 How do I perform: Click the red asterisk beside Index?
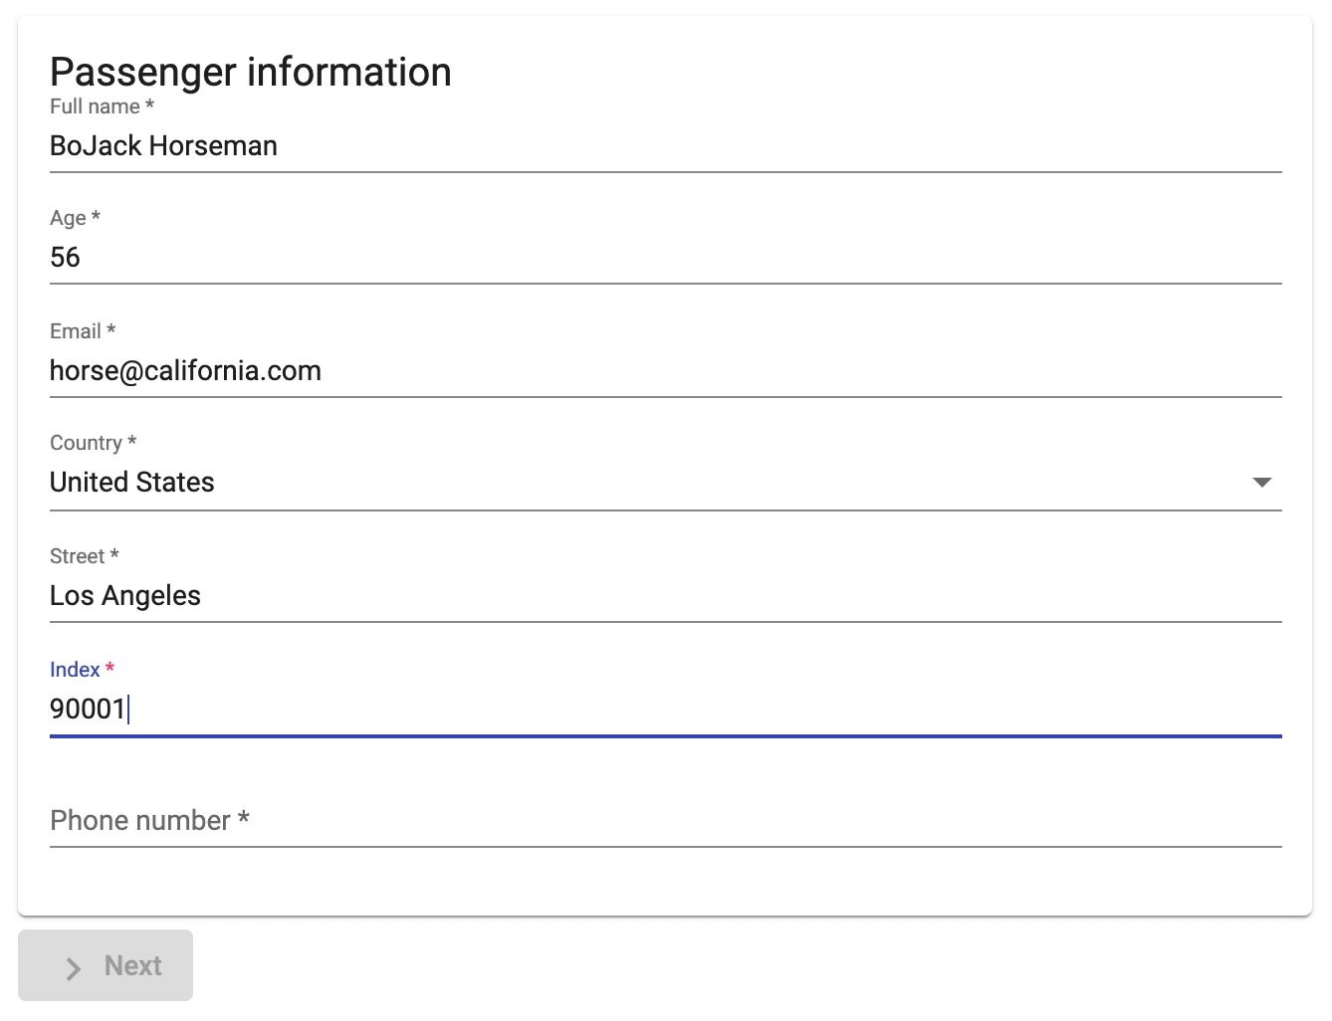pyautogui.click(x=111, y=668)
